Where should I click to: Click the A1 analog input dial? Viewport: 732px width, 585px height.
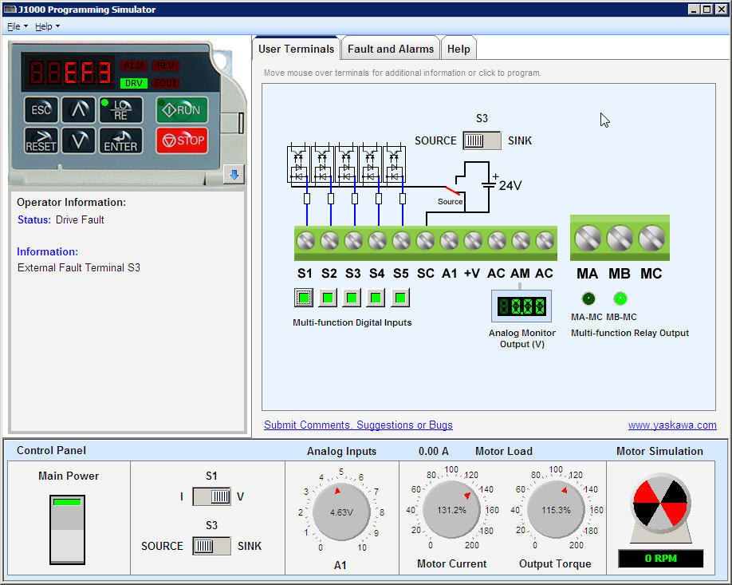coord(341,512)
